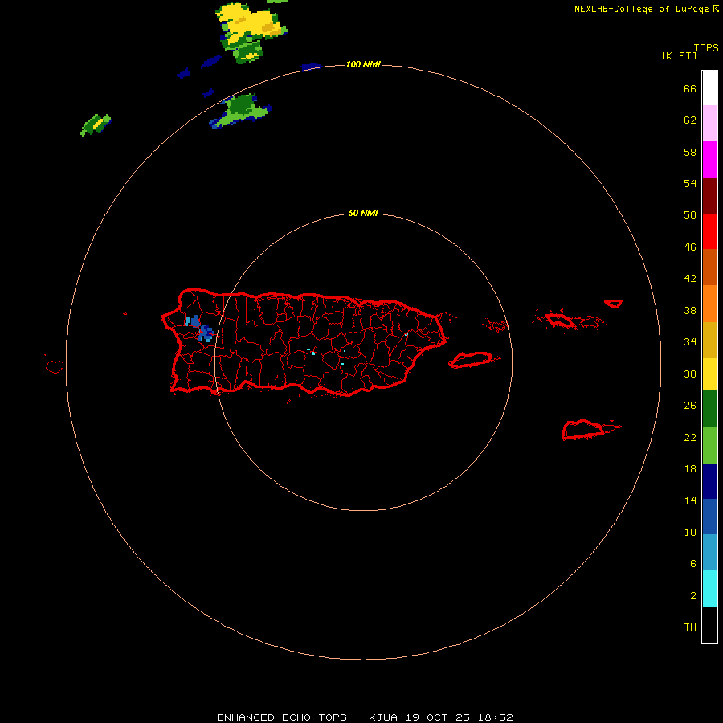The width and height of the screenshot is (723, 723).
Task: Click the NEXLAB-College of DuPage watermark text
Action: [647, 9]
